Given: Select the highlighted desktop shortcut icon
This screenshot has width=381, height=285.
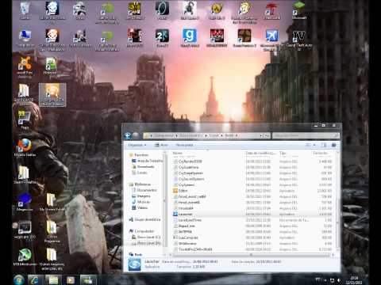Looking at the screenshot, I should click(52, 95).
